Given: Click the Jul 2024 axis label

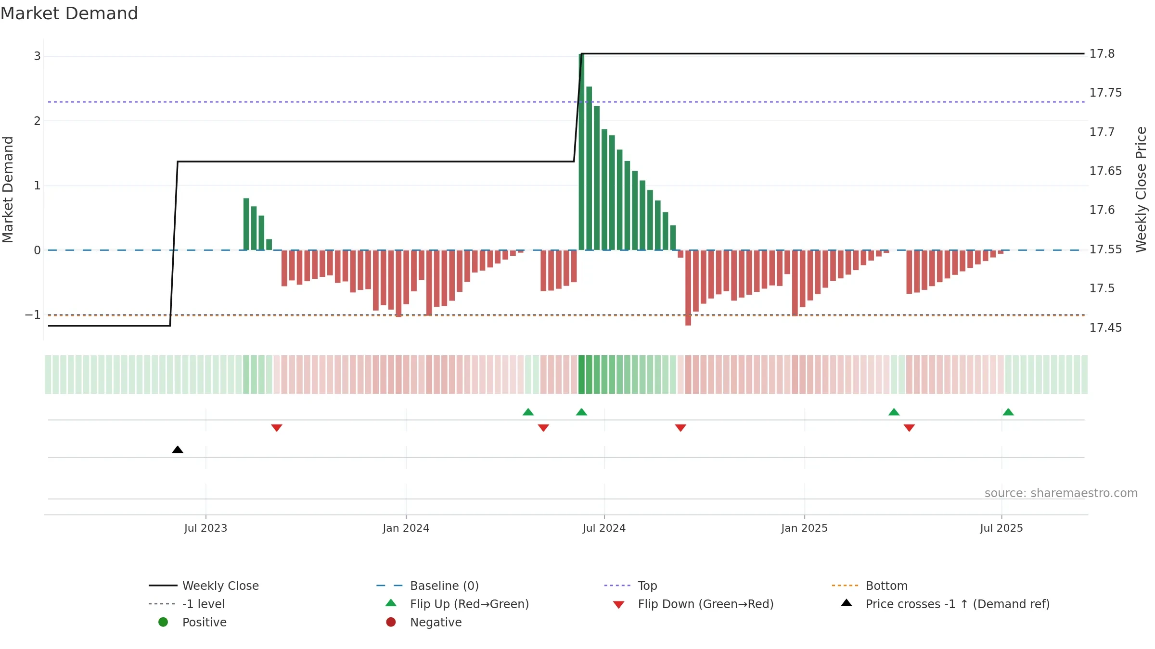Looking at the screenshot, I should point(604,528).
